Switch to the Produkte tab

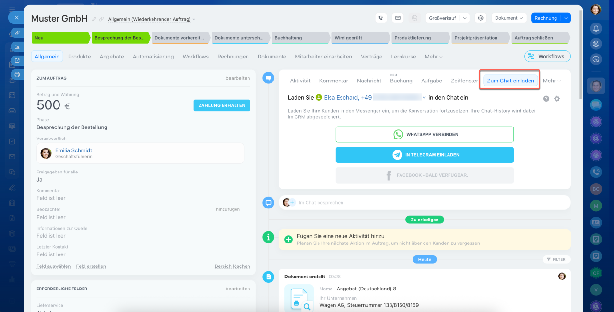pos(79,57)
